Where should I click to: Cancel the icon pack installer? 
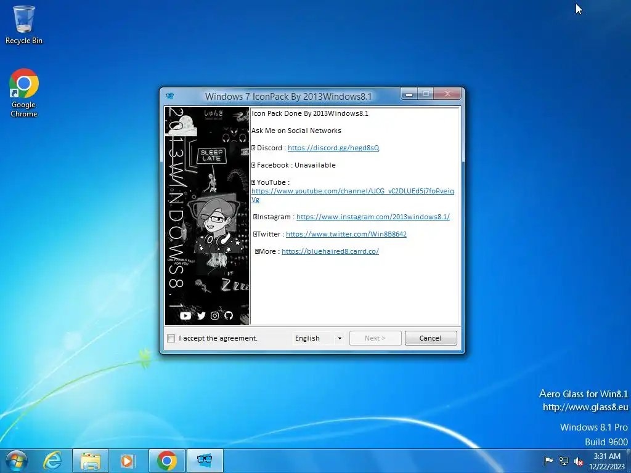[431, 338]
